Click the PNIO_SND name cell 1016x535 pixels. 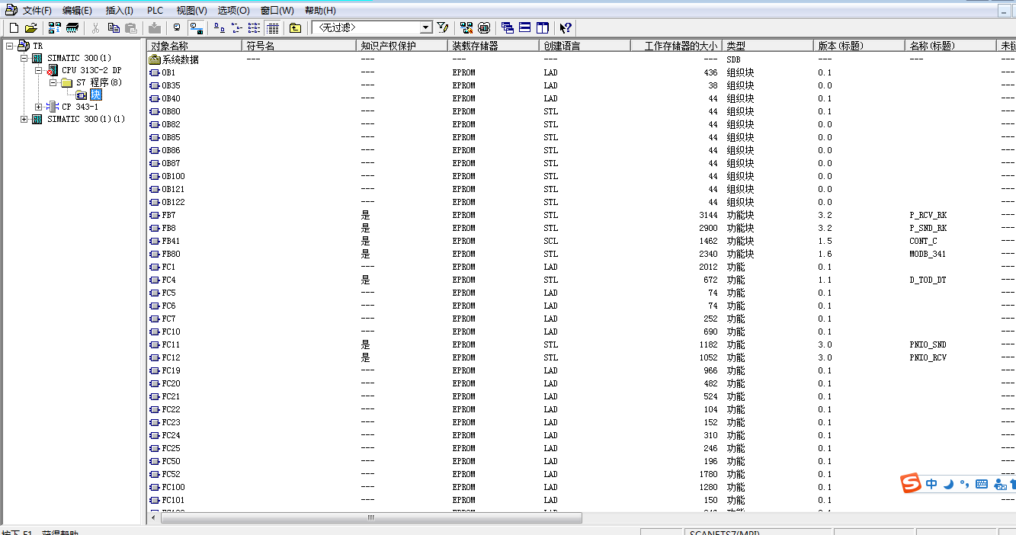click(928, 344)
